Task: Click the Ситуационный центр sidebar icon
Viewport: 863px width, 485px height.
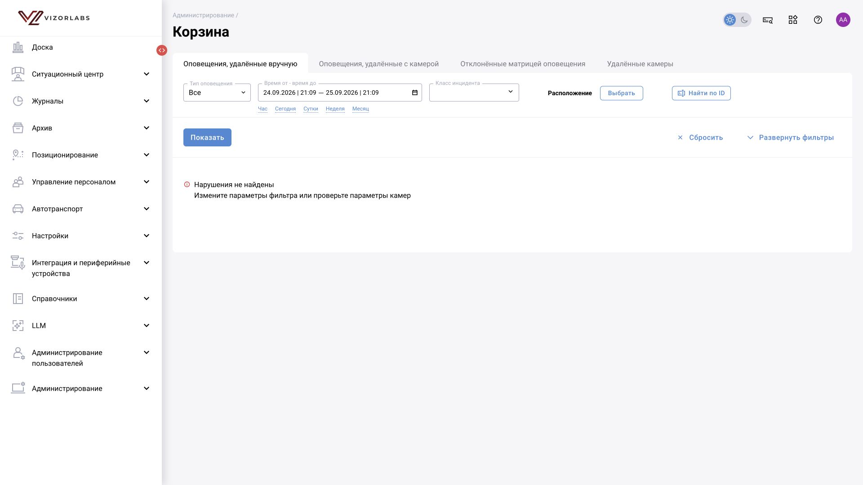Action: pos(18,74)
